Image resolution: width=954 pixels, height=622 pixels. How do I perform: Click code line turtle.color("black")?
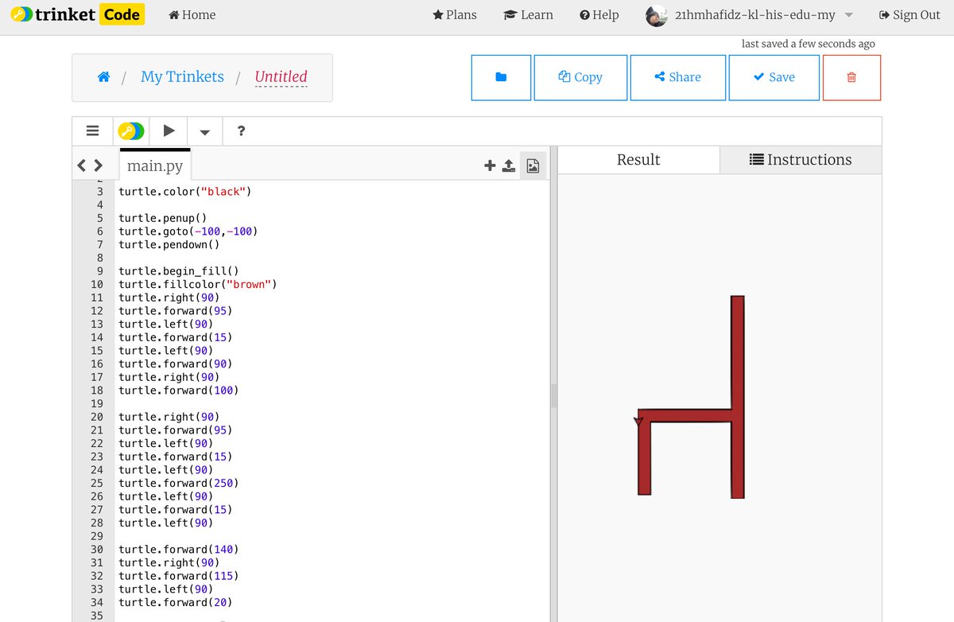point(185,192)
